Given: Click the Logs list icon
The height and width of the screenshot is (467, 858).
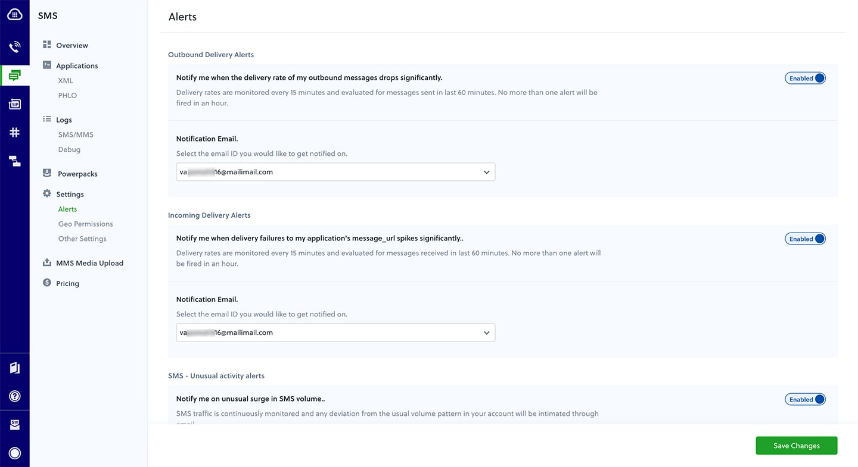Looking at the screenshot, I should pyautogui.click(x=47, y=119).
